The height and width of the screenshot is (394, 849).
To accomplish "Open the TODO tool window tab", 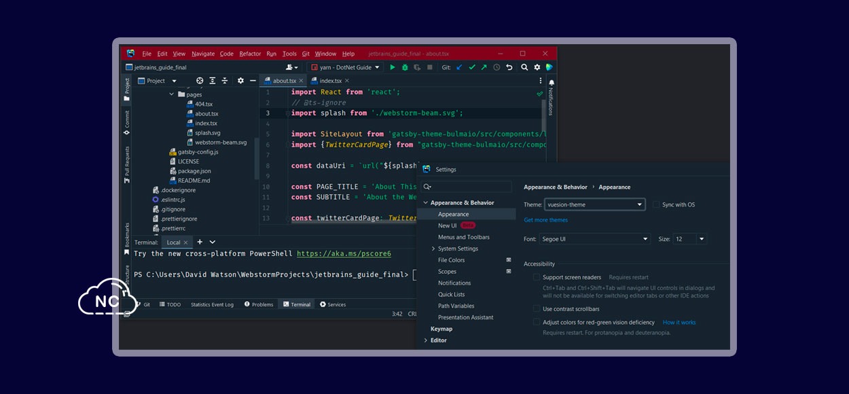I will (170, 304).
